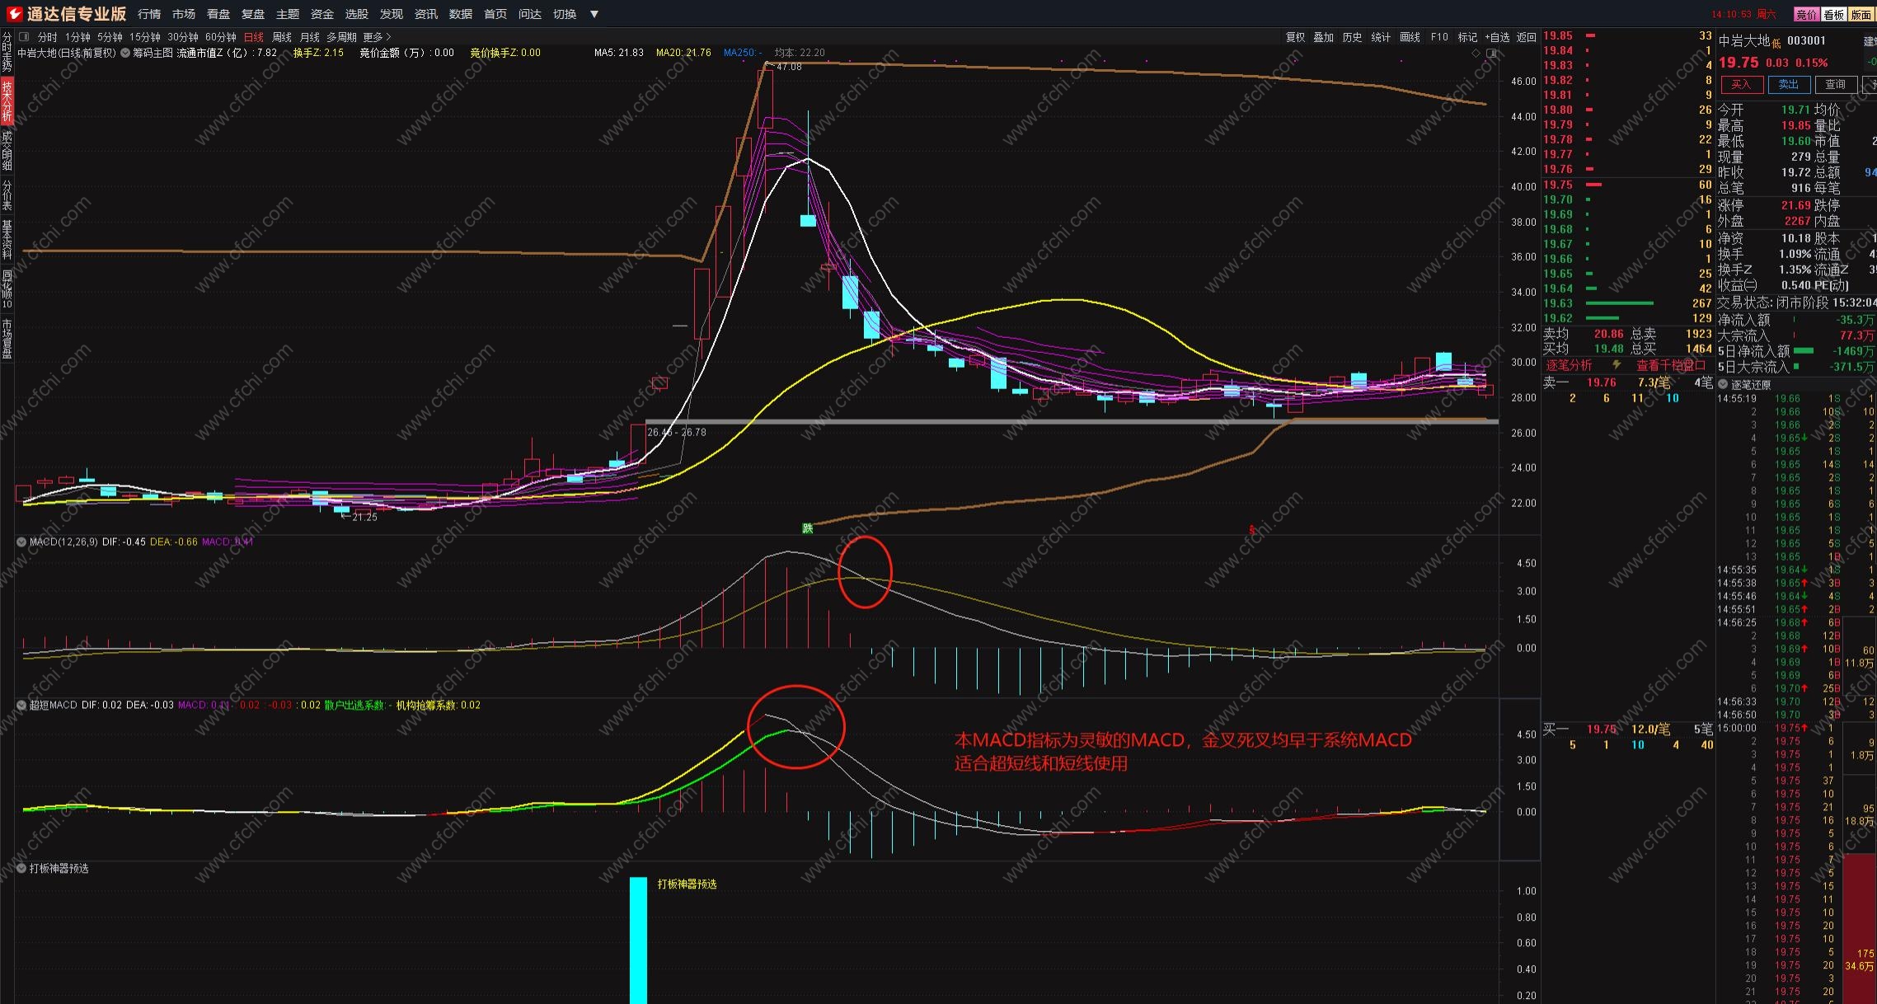Click the pink 竞价 color button

click(x=1806, y=14)
